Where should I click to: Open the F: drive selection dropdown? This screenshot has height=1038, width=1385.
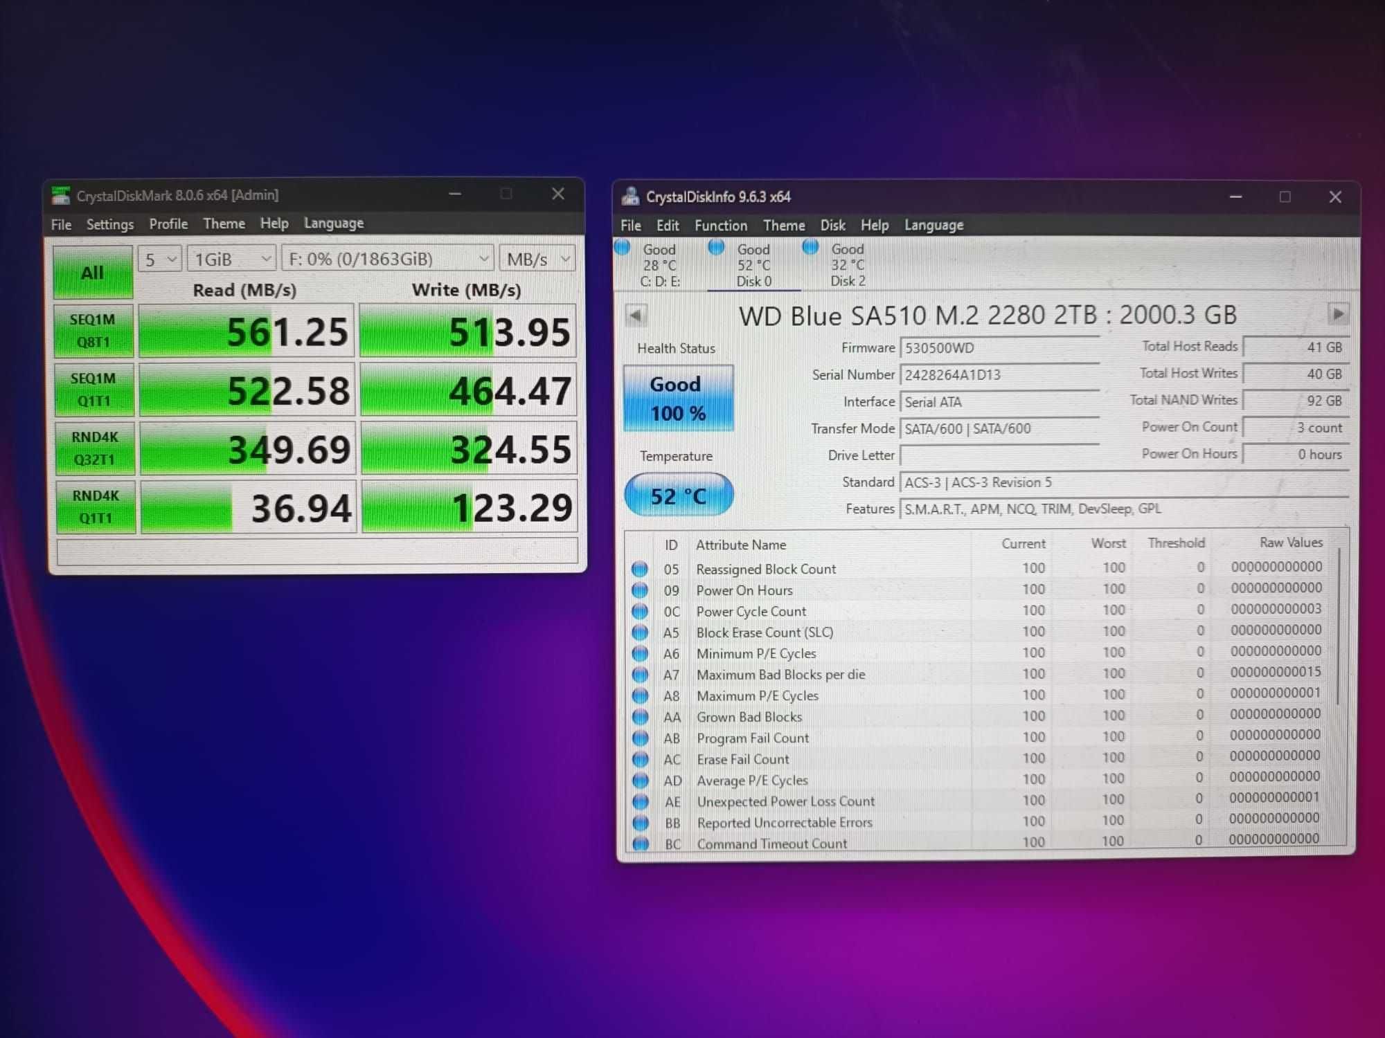pos(388,259)
